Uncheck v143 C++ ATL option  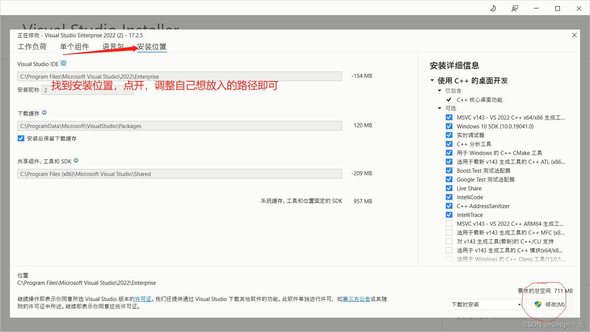click(x=449, y=162)
